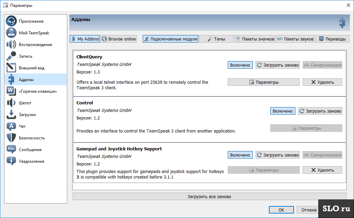Image resolution: width=354 pixels, height=218 pixels.
Task: Open the Пакеты звуков tab
Action: (295, 39)
